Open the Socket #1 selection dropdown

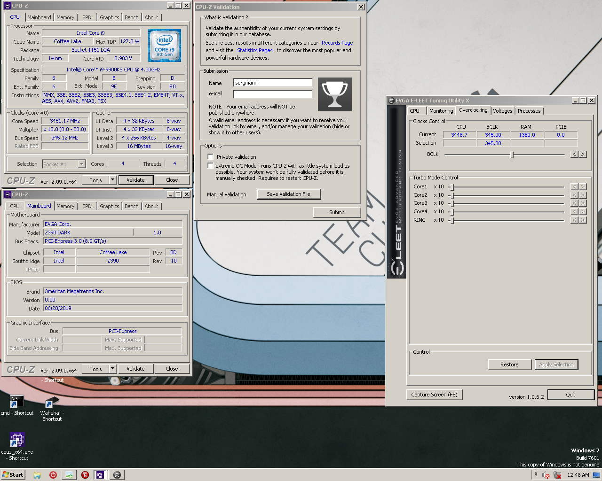click(x=81, y=164)
